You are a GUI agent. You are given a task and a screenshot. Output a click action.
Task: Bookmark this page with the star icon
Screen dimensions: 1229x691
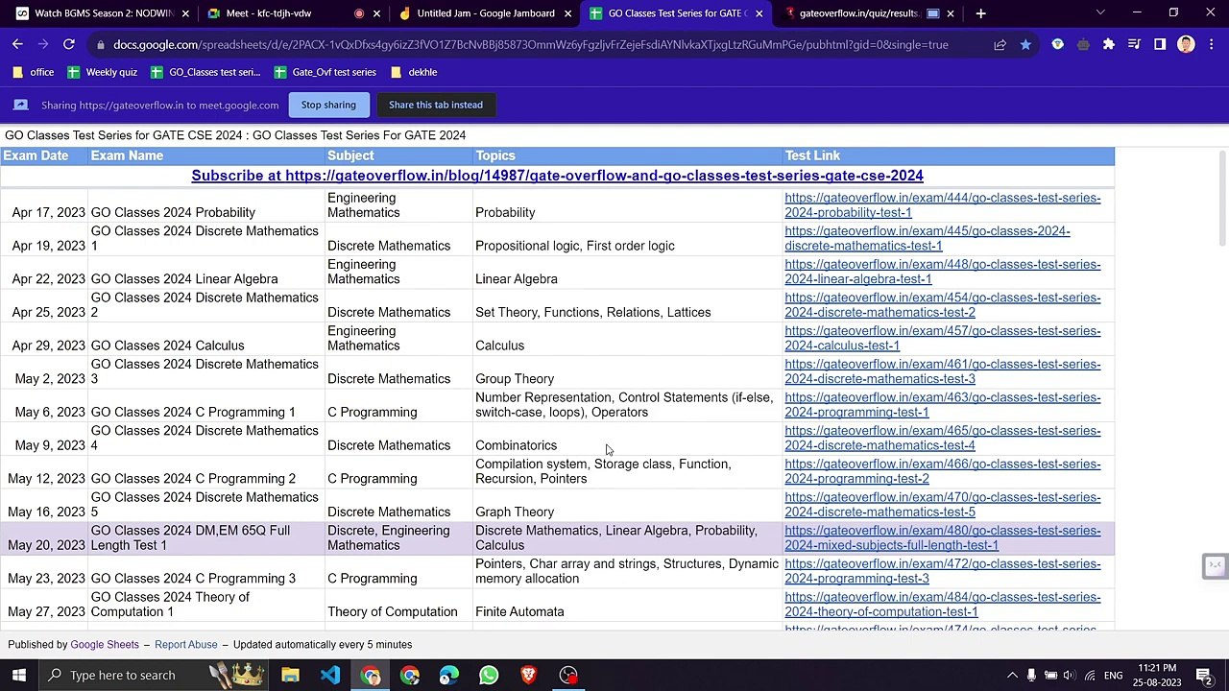click(x=1025, y=44)
